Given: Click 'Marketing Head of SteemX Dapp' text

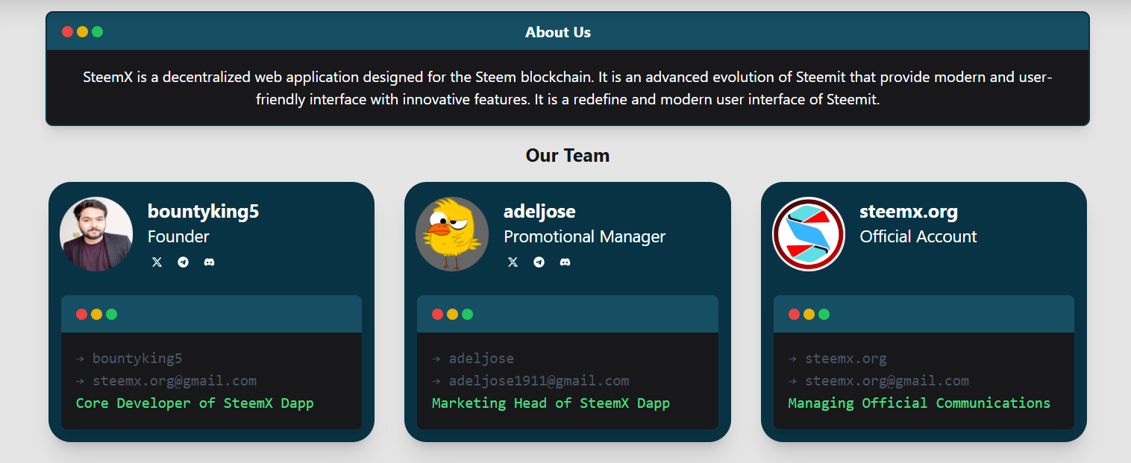Looking at the screenshot, I should (551, 403).
